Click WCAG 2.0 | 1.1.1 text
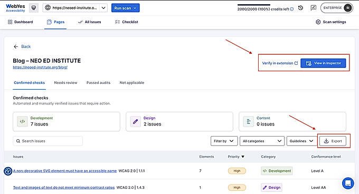 (131, 171)
